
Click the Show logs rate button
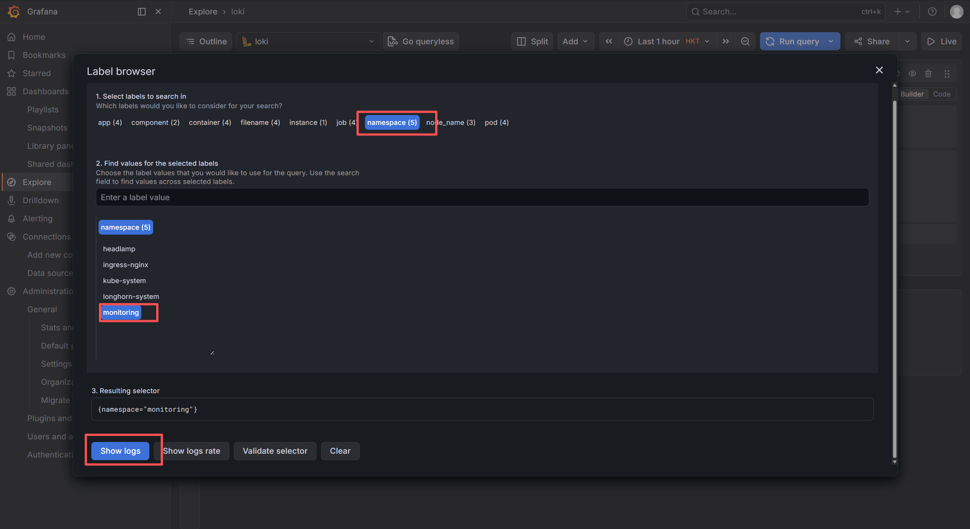point(191,451)
